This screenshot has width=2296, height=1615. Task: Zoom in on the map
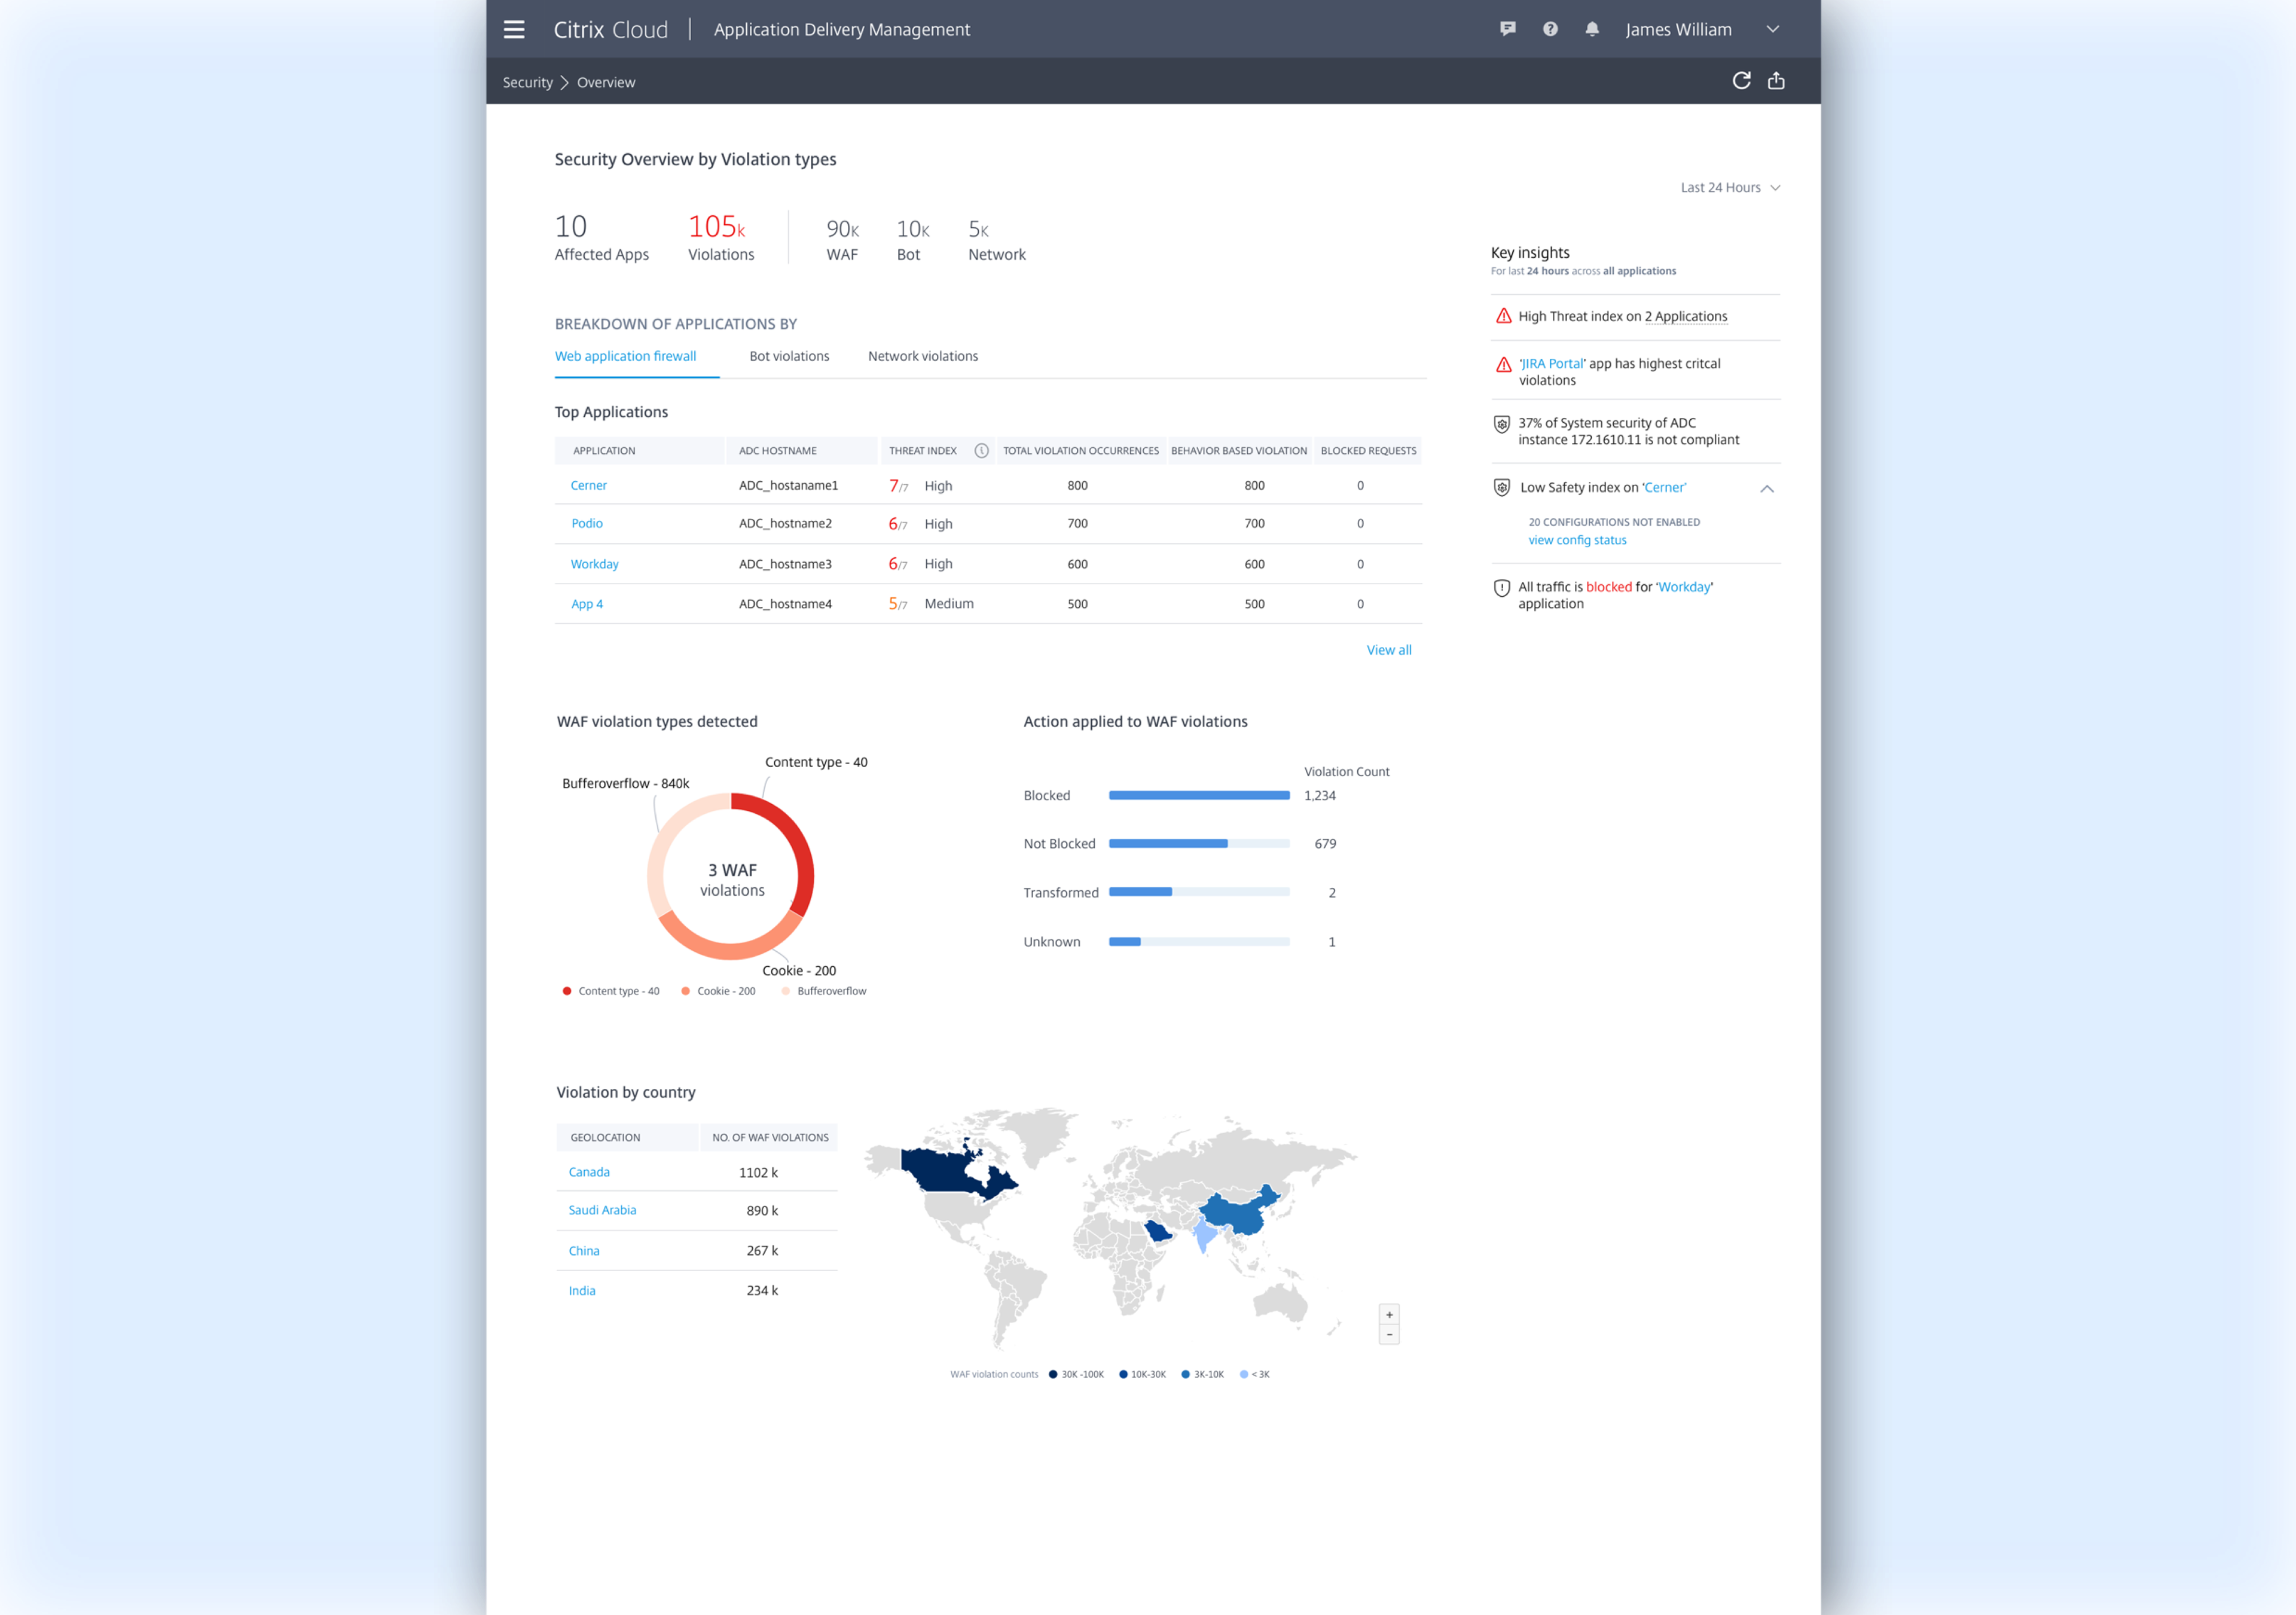1389,1314
